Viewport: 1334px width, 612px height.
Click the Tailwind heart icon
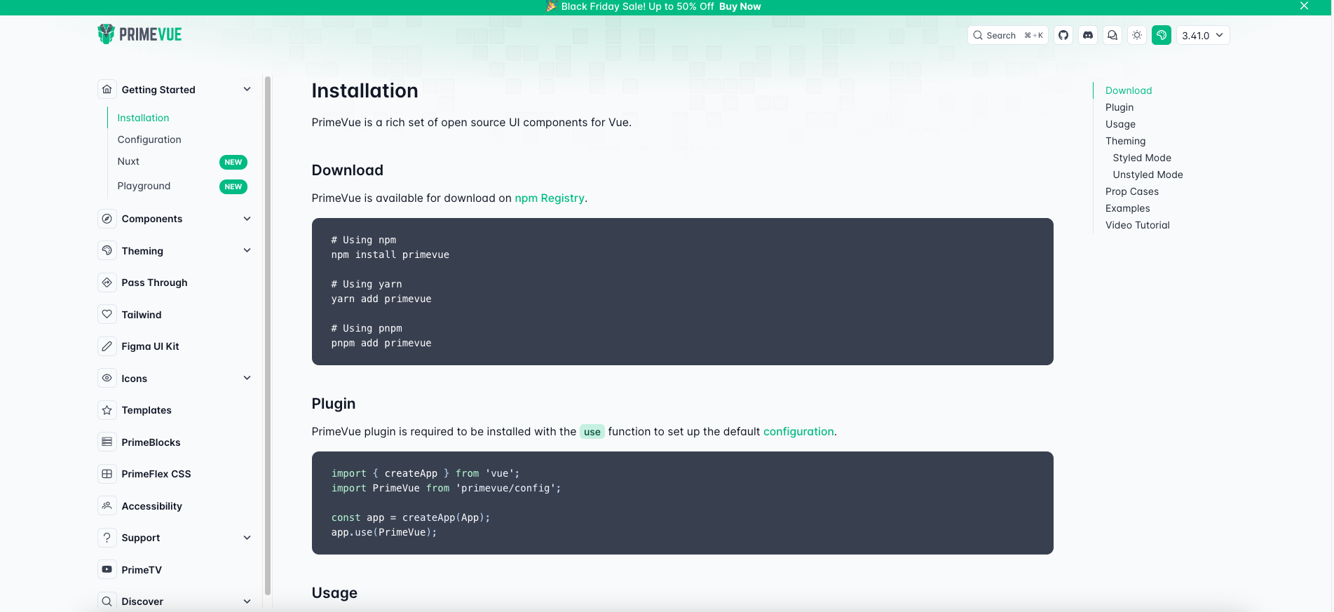click(107, 314)
